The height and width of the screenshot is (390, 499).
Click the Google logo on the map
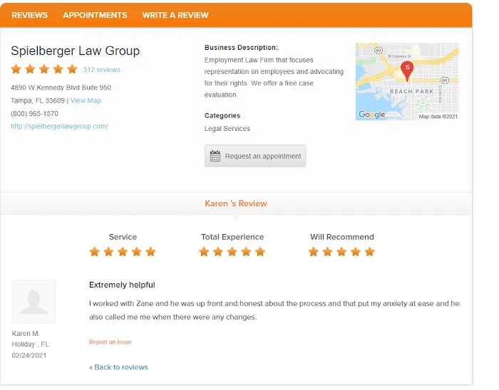click(371, 115)
